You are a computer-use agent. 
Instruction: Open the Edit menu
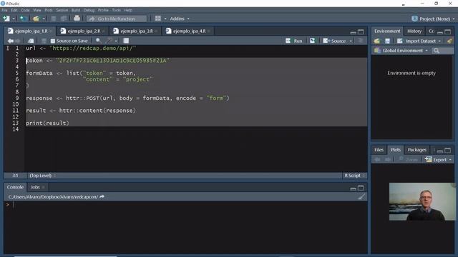[x=14, y=10]
